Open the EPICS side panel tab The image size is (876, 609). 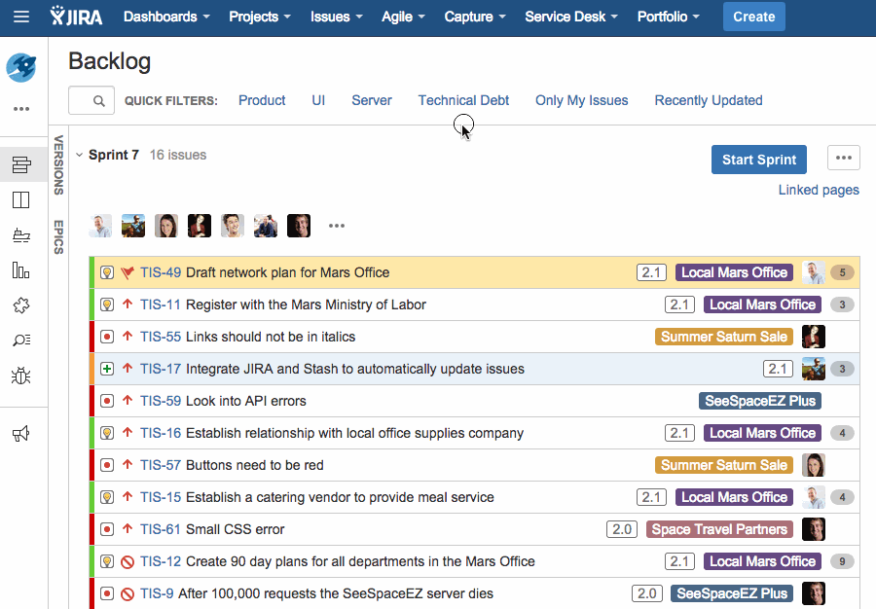click(58, 237)
